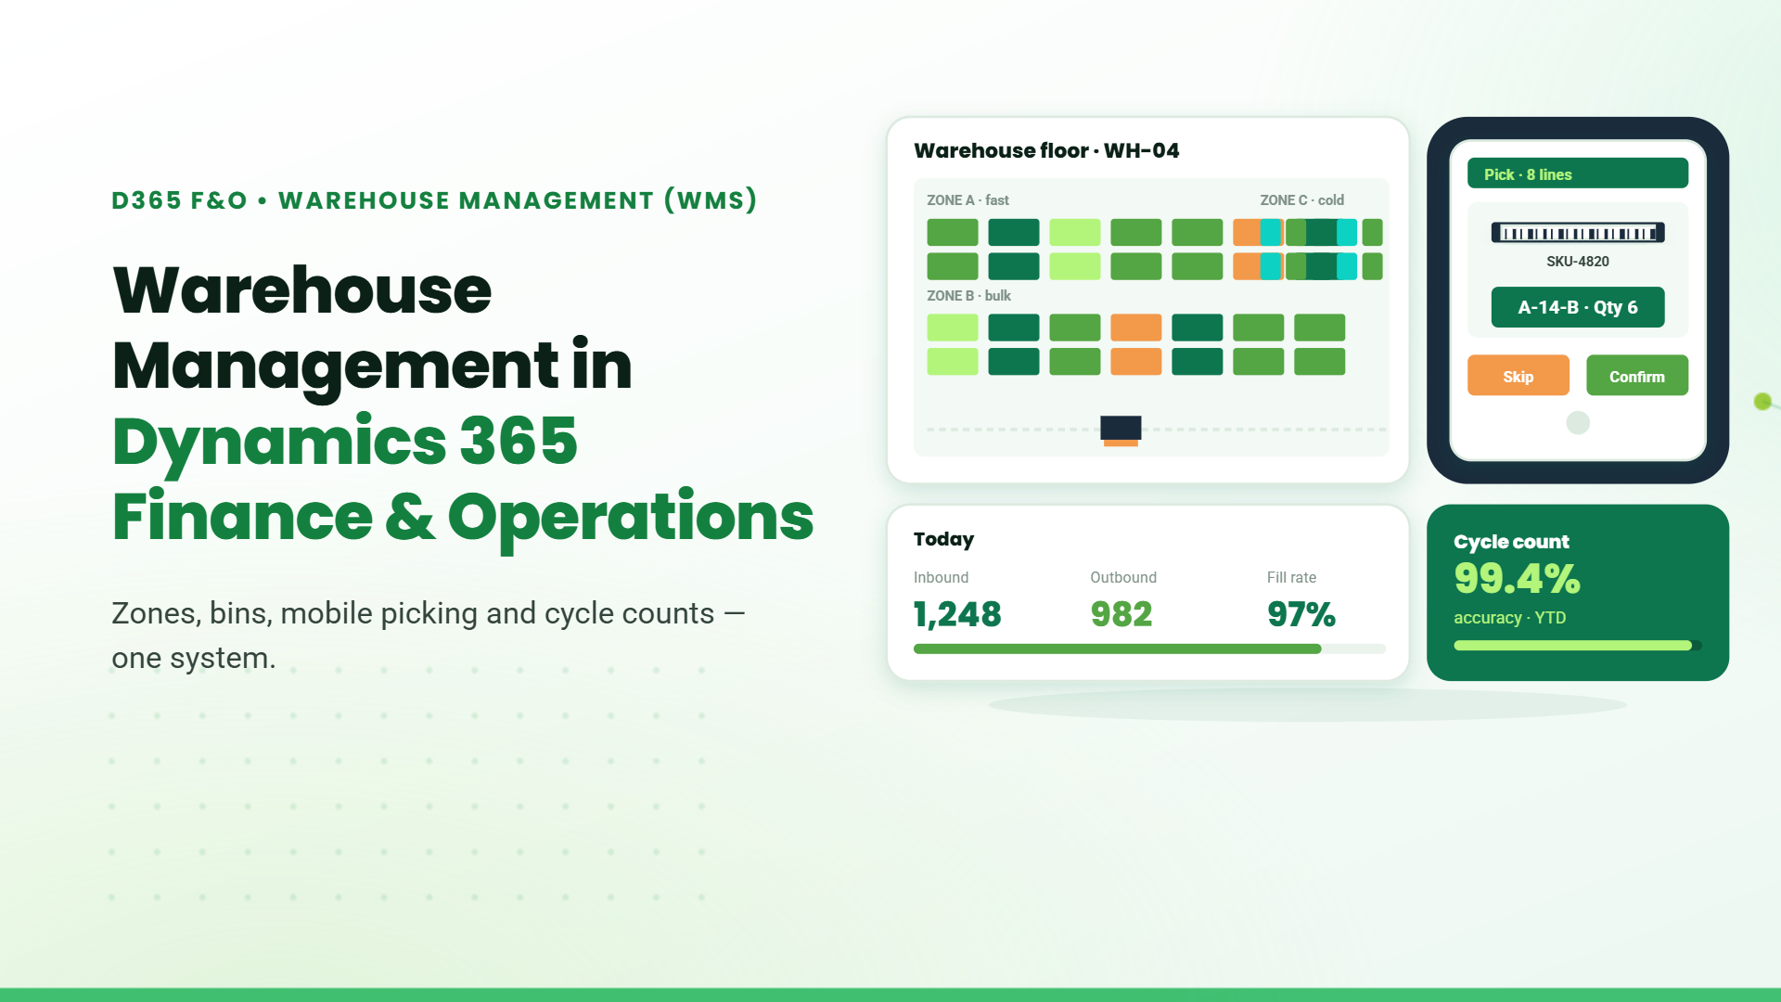Click the SKU-4820 text label
The image size is (1781, 1002).
[x=1577, y=262]
